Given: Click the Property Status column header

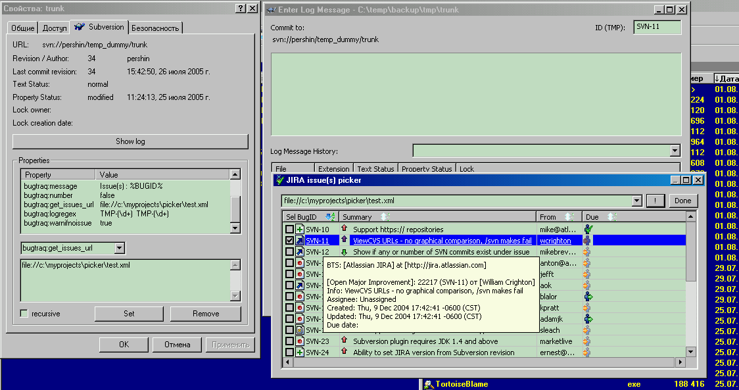Looking at the screenshot, I should 427,169.
